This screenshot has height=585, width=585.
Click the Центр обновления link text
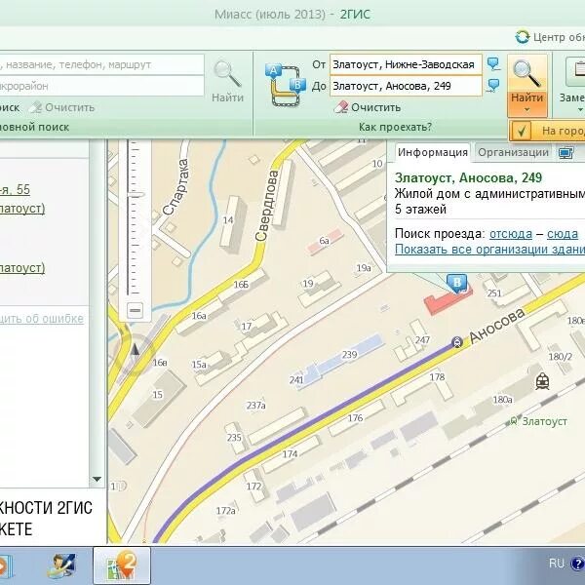tap(559, 37)
